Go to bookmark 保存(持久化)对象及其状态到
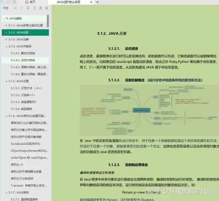Viewport: 219px width, 201px height. (29, 123)
